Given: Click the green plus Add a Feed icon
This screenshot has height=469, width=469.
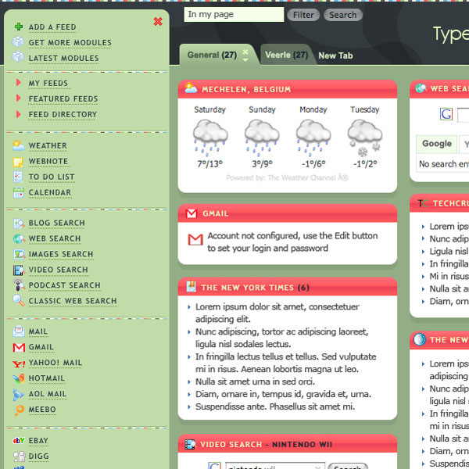Looking at the screenshot, I should coord(19,27).
